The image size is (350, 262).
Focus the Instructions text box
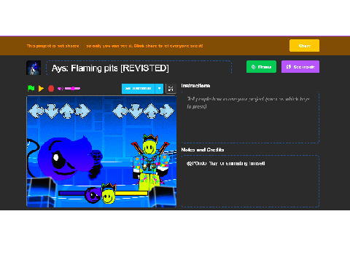click(250, 117)
